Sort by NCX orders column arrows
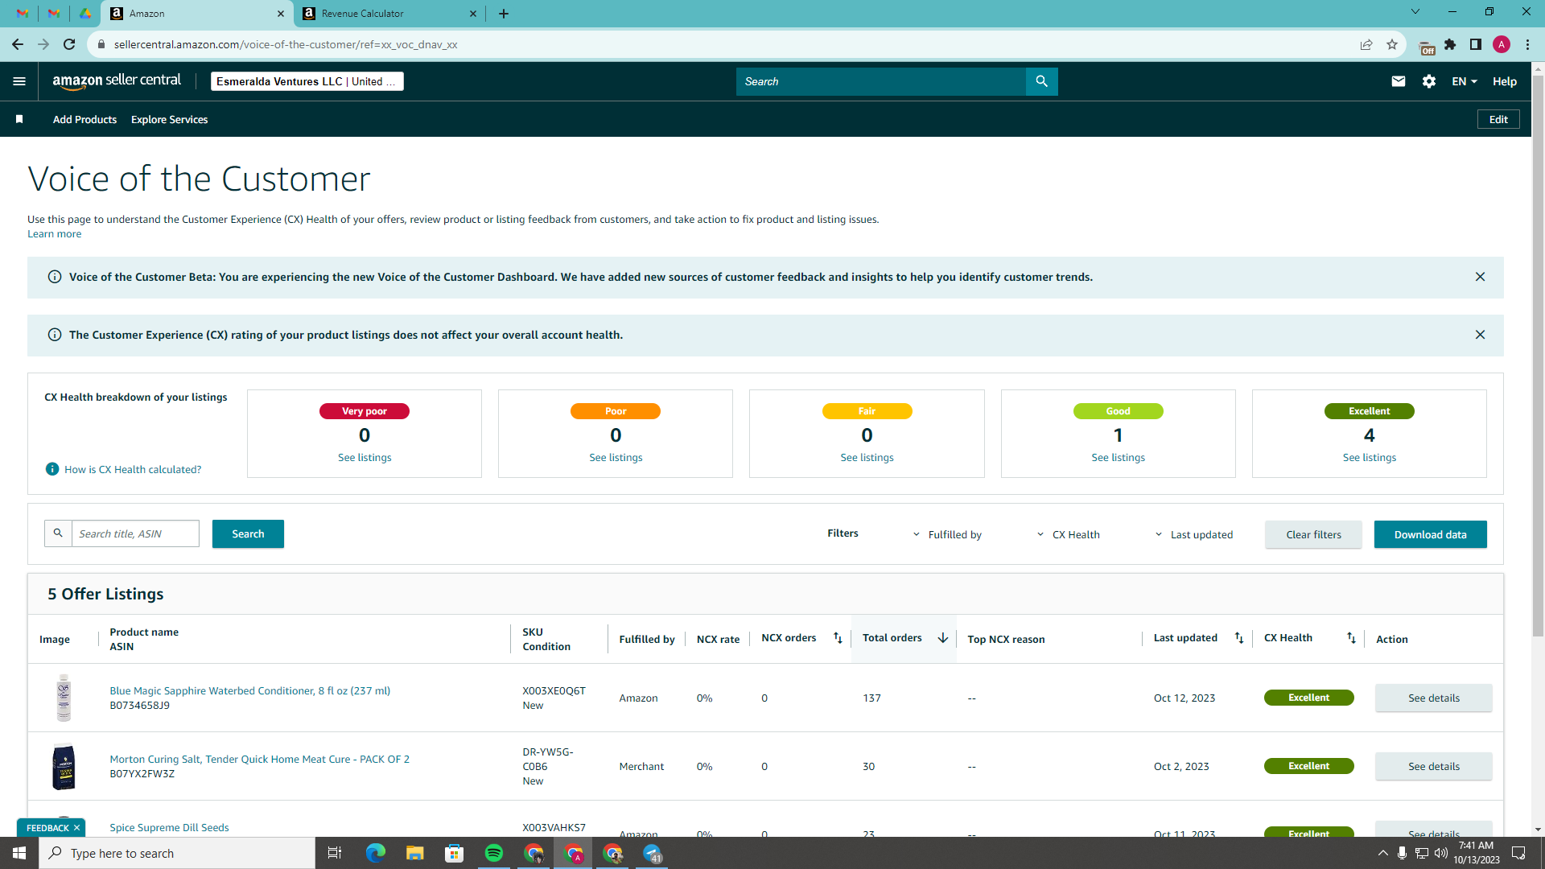The width and height of the screenshot is (1545, 869). (x=838, y=638)
